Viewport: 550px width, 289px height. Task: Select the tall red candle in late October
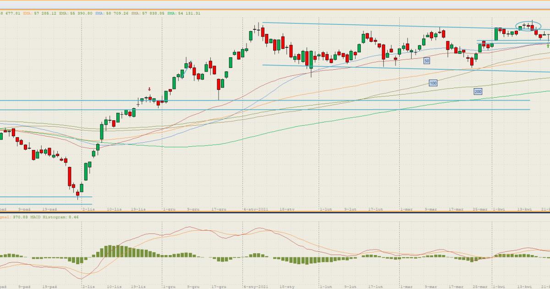(x=70, y=176)
